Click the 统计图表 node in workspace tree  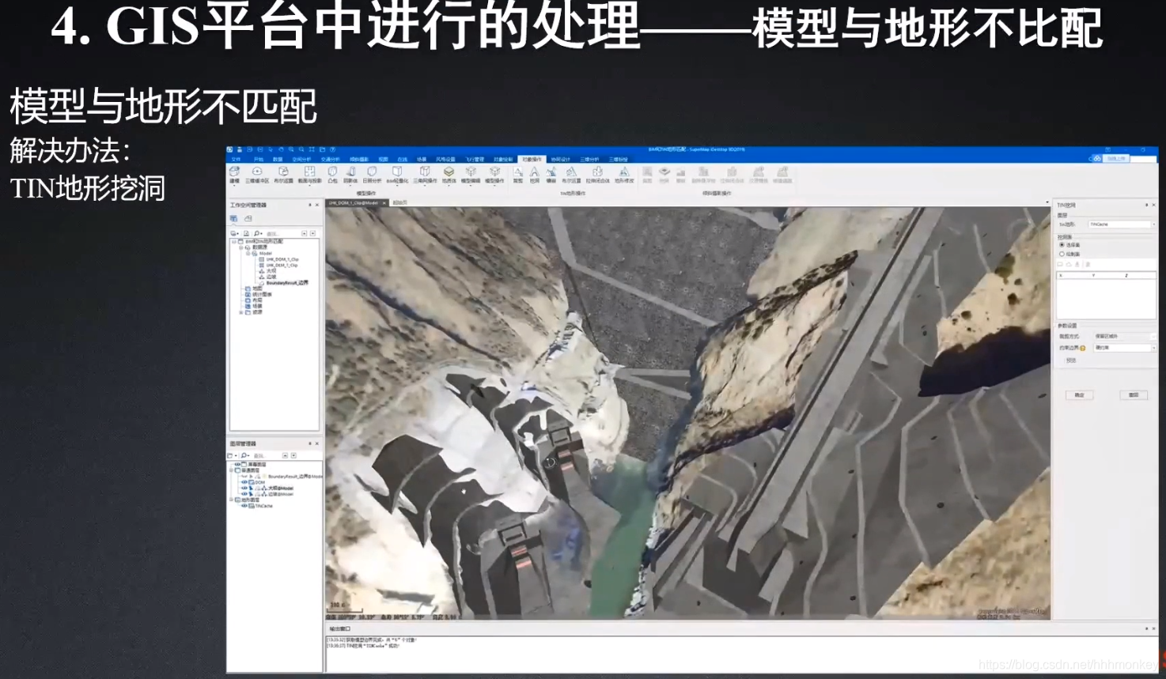pyautogui.click(x=262, y=294)
